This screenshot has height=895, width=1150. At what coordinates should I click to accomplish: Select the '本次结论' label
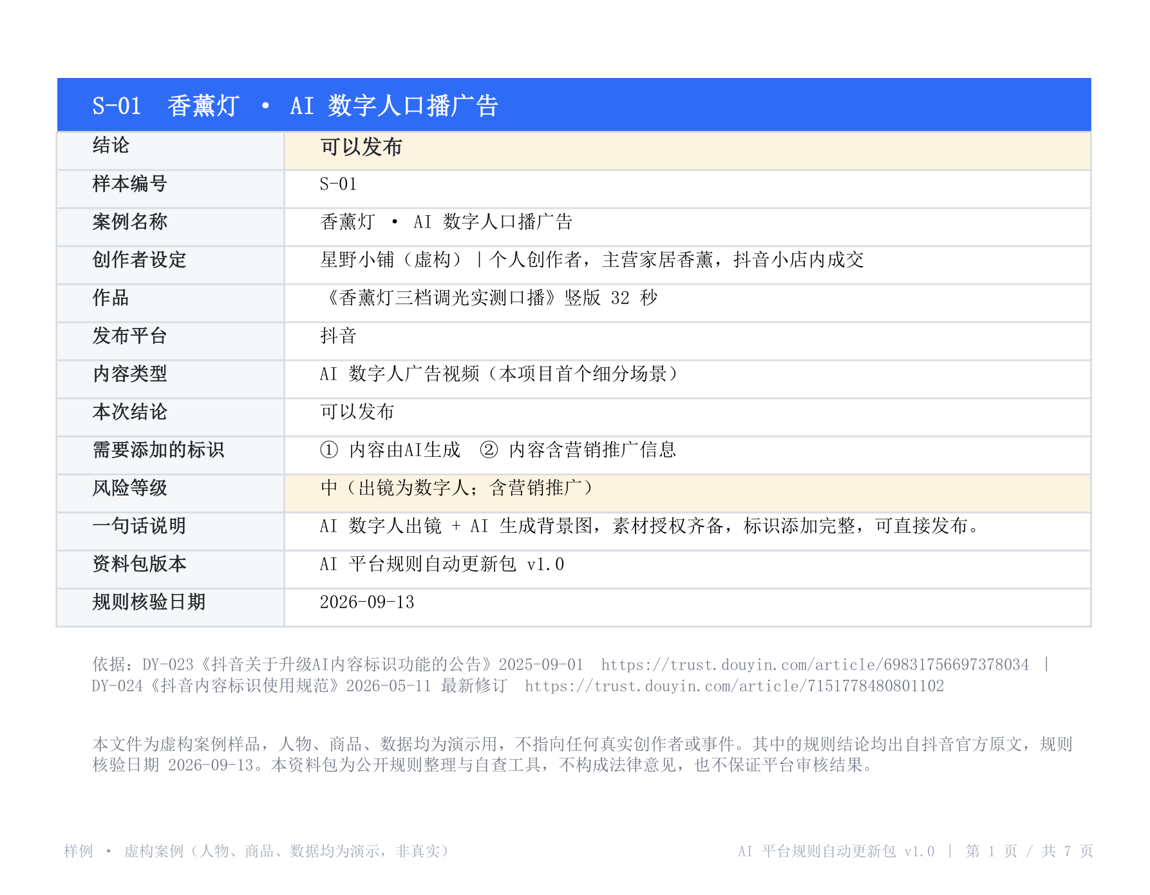tap(129, 412)
